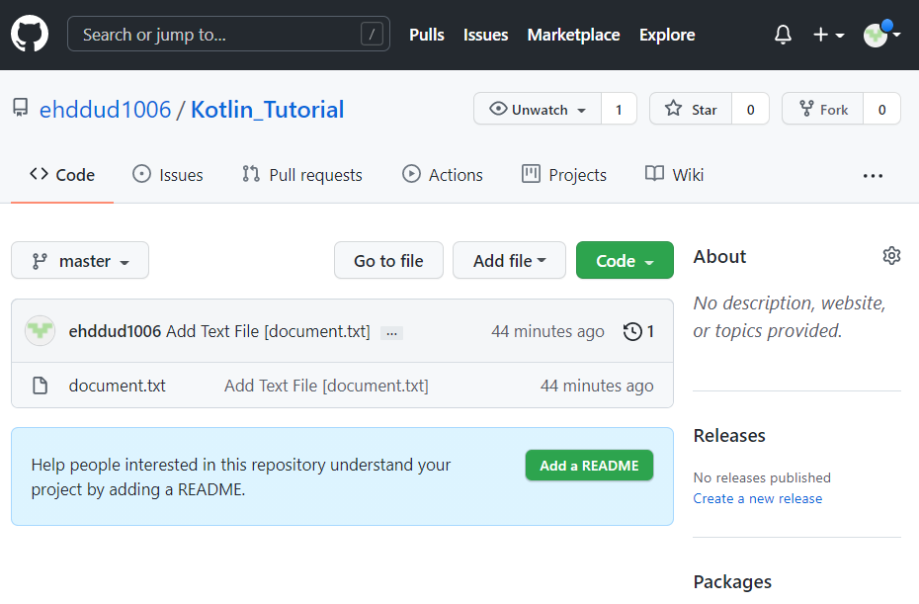Click the file icon beside document.txt
This screenshot has height=604, width=919.
coord(40,386)
